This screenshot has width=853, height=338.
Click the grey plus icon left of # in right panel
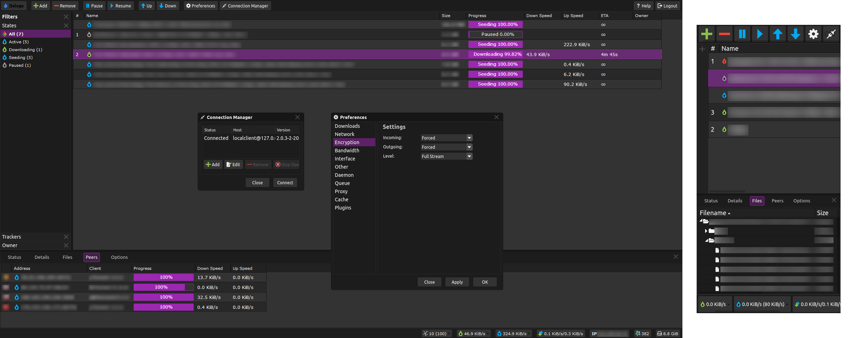(702, 49)
